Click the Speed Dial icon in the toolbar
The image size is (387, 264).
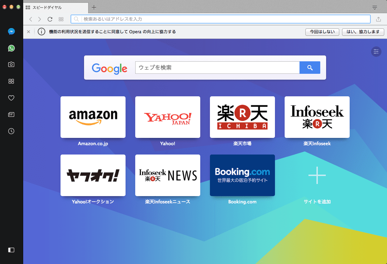point(61,19)
